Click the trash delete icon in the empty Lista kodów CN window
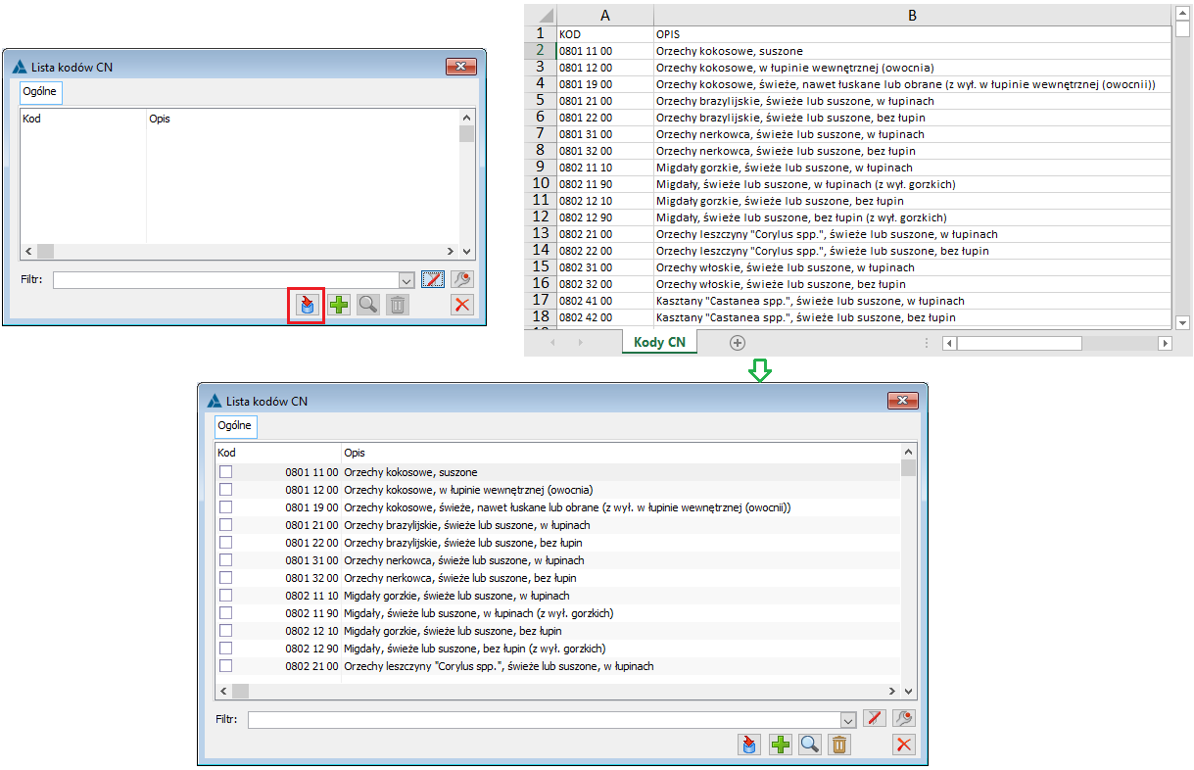Image resolution: width=1194 pixels, height=770 pixels. [398, 305]
